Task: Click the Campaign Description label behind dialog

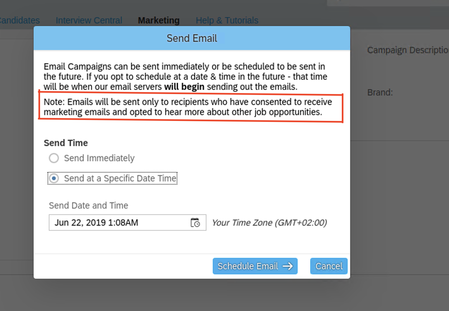Action: tap(408, 50)
